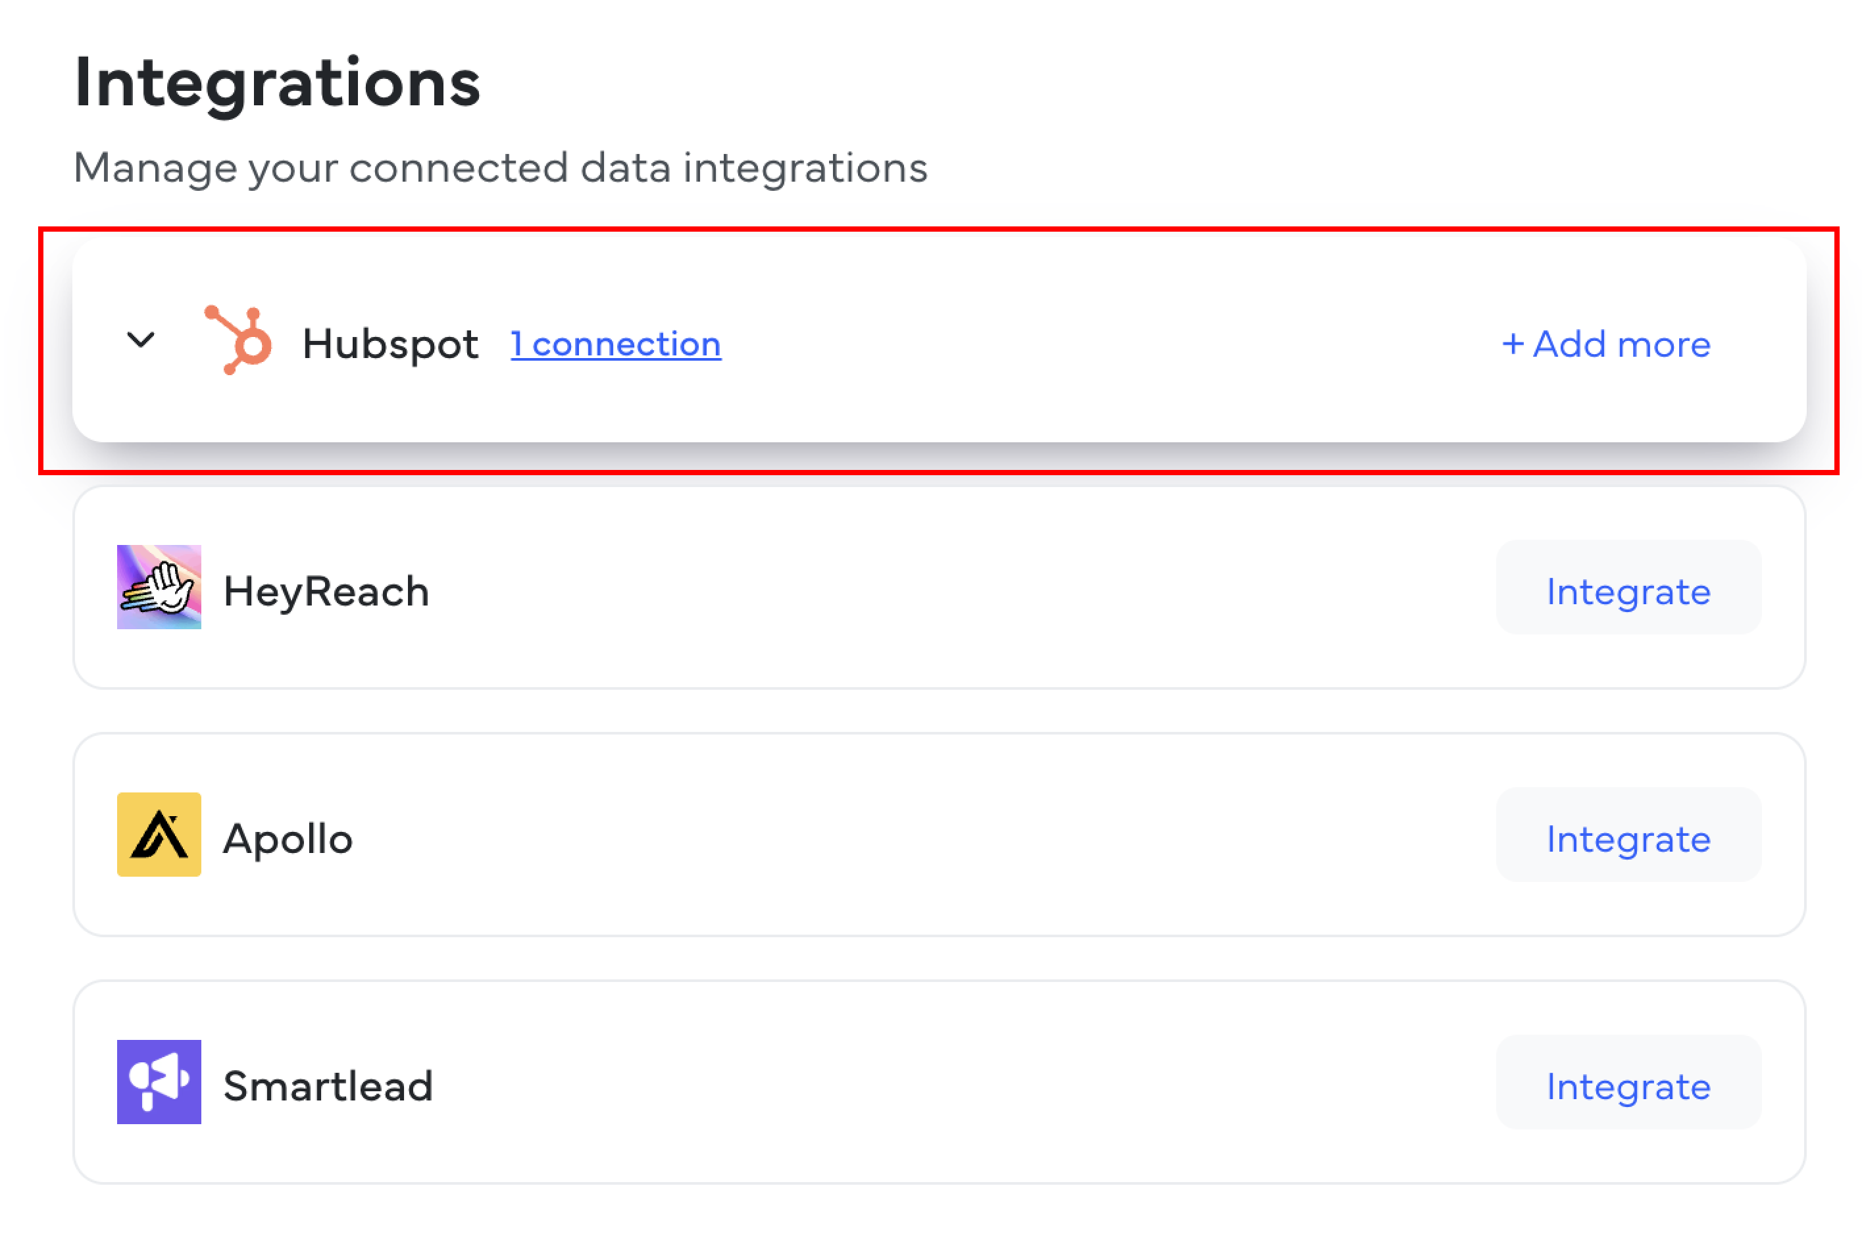1862x1240 pixels.
Task: Select the Apollo name label
Action: click(288, 839)
